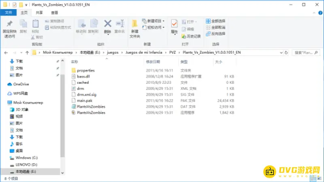Switch to the Home ribbon tab

24,13
